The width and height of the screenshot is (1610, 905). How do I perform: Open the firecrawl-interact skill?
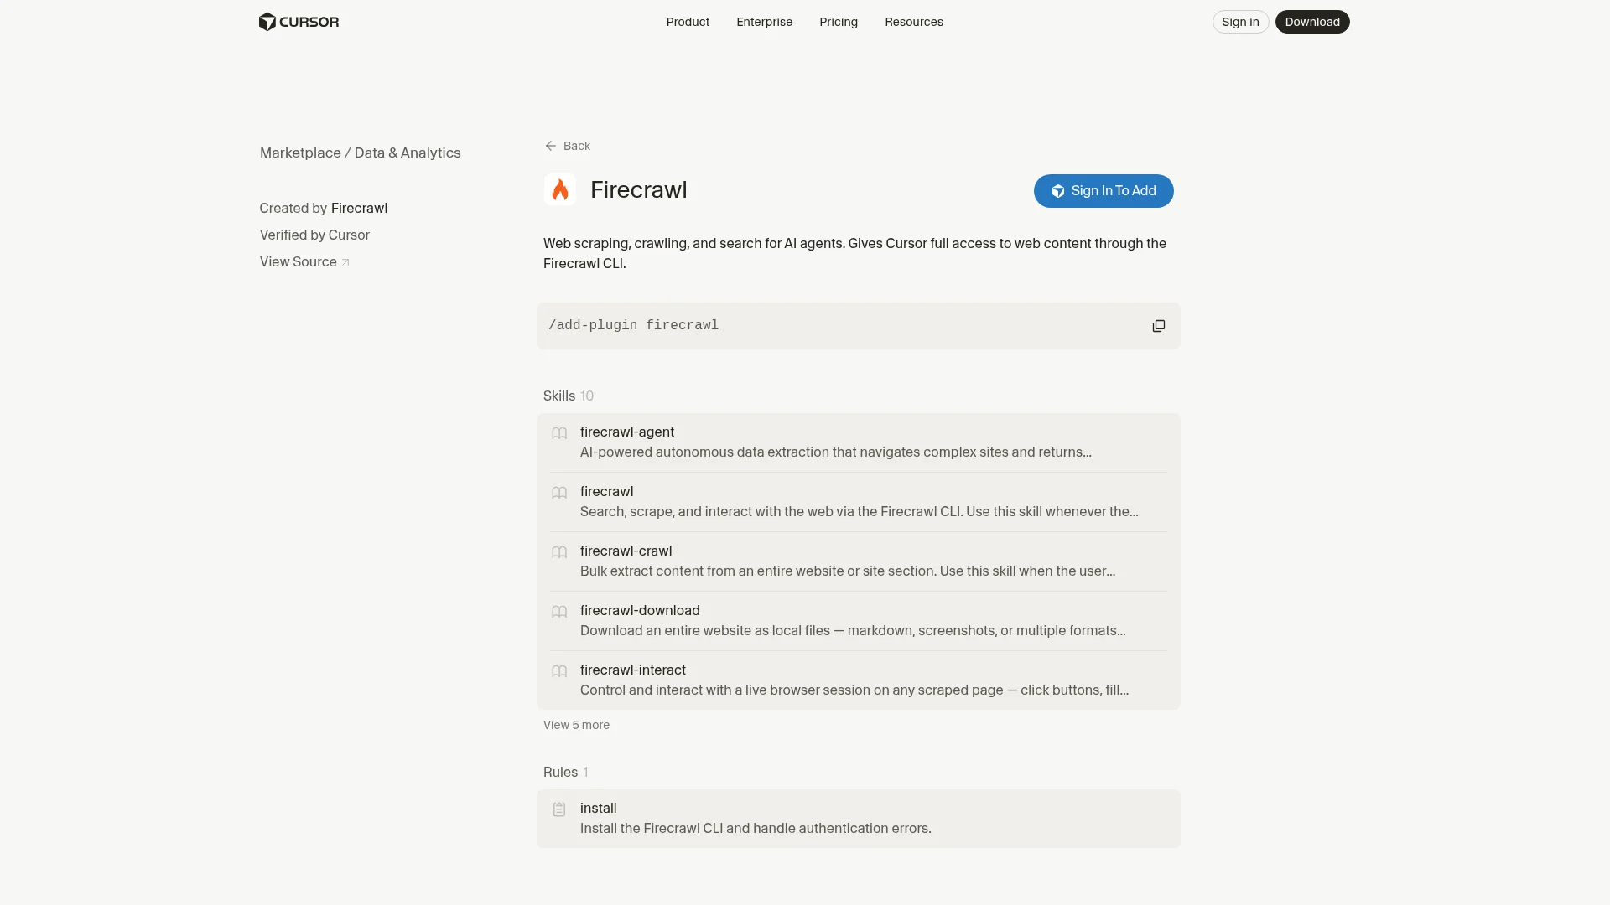(858, 680)
